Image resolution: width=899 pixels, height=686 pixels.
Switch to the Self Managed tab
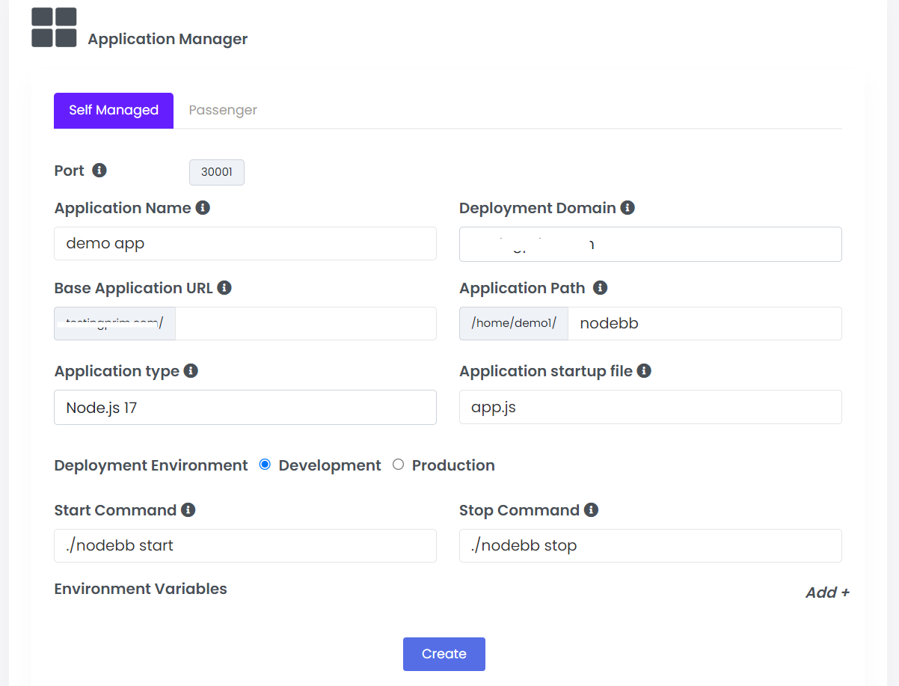[114, 111]
